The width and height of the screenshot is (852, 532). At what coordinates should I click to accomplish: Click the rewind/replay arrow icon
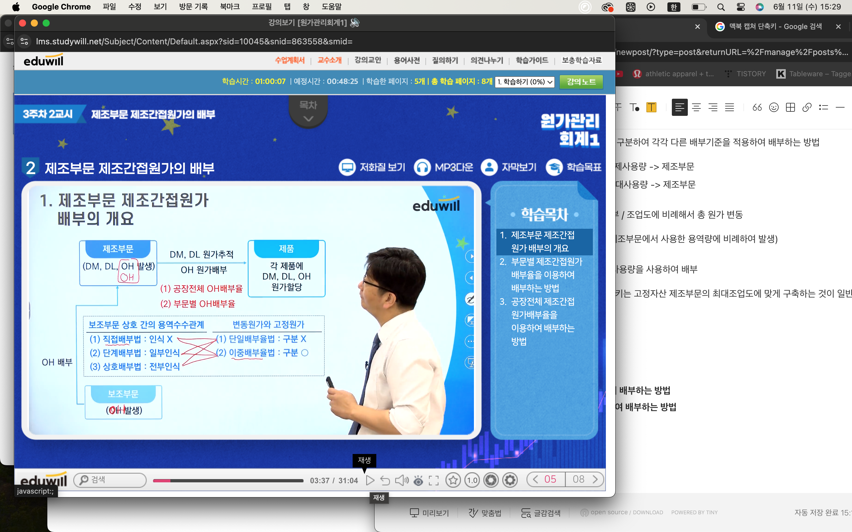tap(385, 480)
